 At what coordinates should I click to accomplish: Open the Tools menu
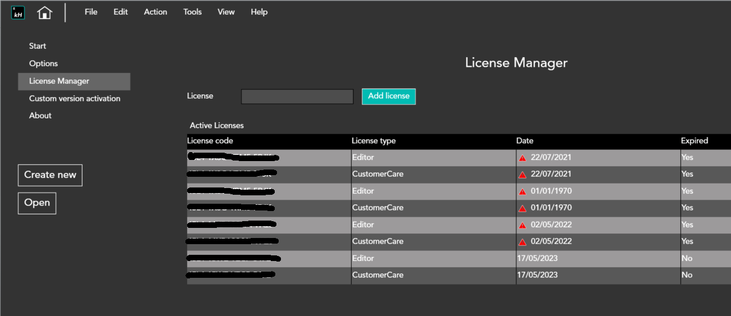tap(192, 12)
